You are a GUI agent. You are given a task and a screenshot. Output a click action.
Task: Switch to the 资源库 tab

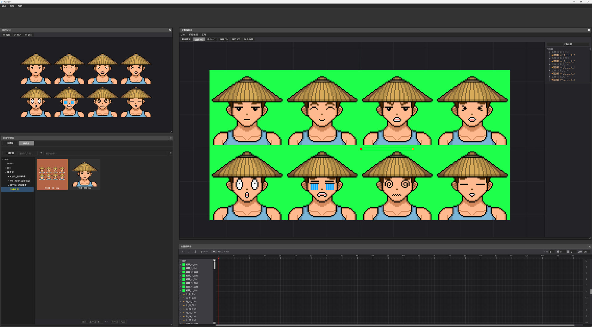(x=10, y=143)
